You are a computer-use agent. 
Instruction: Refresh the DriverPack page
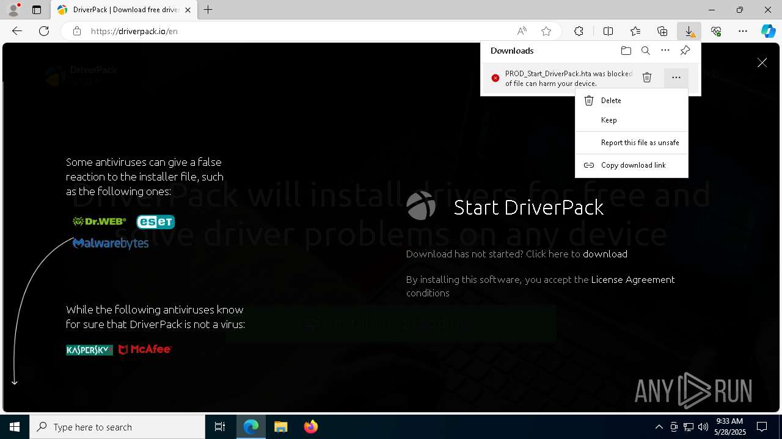click(x=44, y=31)
